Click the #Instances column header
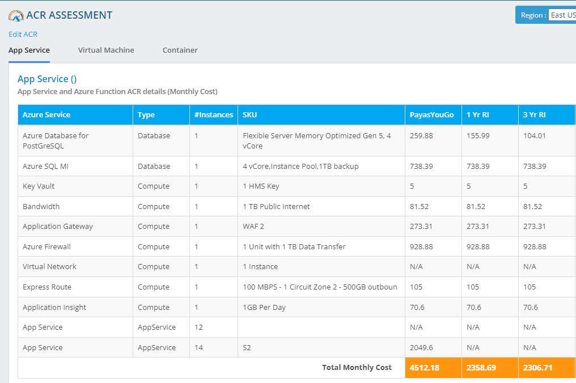 pyautogui.click(x=214, y=115)
